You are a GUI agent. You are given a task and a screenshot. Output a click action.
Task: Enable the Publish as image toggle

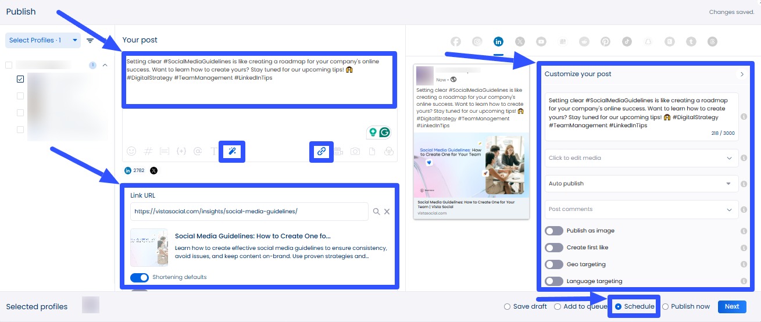553,231
